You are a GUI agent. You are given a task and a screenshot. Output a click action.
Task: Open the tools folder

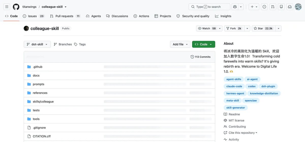tap(36, 119)
